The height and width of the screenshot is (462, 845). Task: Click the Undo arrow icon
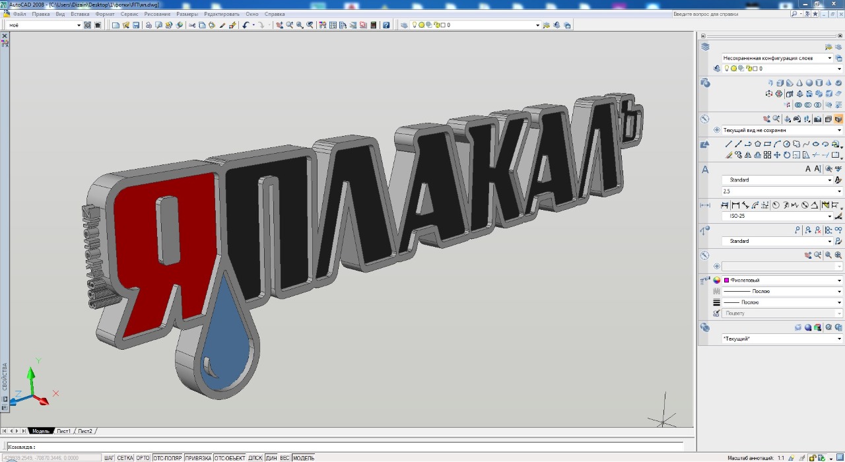246,25
